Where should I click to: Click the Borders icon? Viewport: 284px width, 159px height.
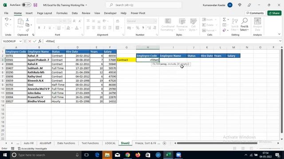(x=59, y=28)
